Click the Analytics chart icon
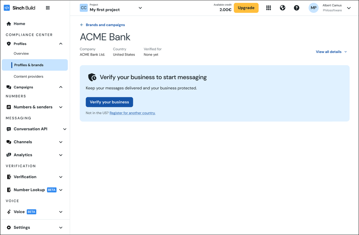 pos(9,155)
